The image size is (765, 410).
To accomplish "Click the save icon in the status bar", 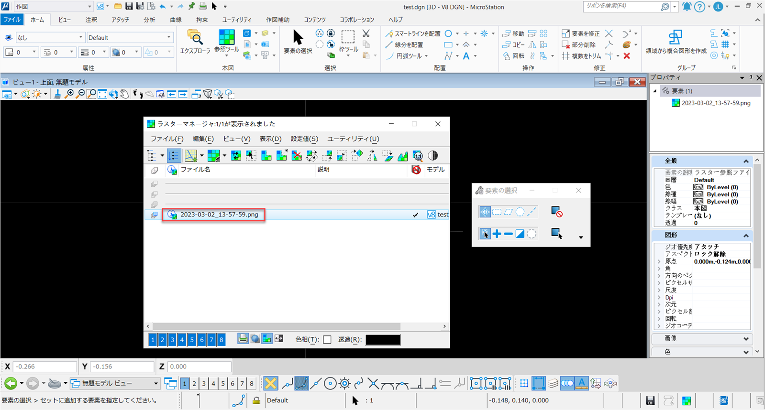I will click(x=650, y=400).
